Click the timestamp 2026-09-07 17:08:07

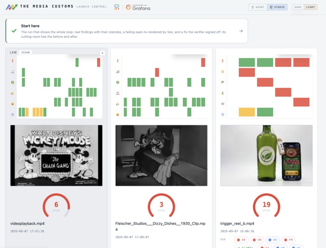[132, 237]
